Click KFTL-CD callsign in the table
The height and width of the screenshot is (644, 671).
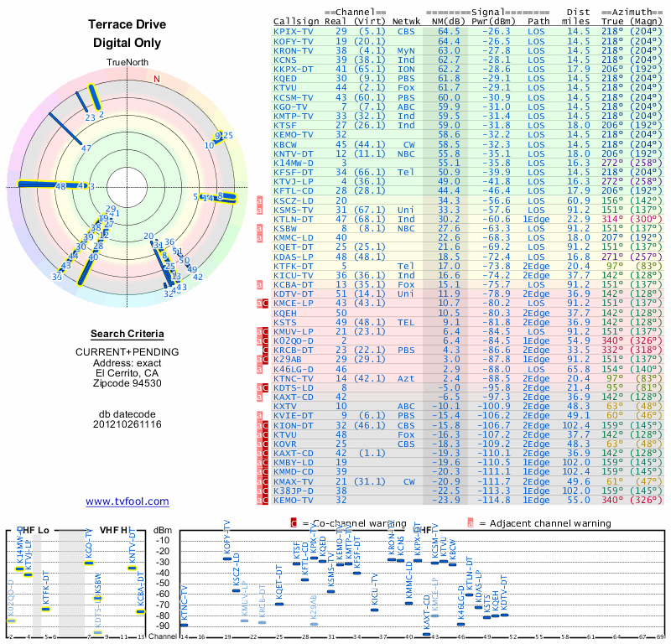pos(294,191)
